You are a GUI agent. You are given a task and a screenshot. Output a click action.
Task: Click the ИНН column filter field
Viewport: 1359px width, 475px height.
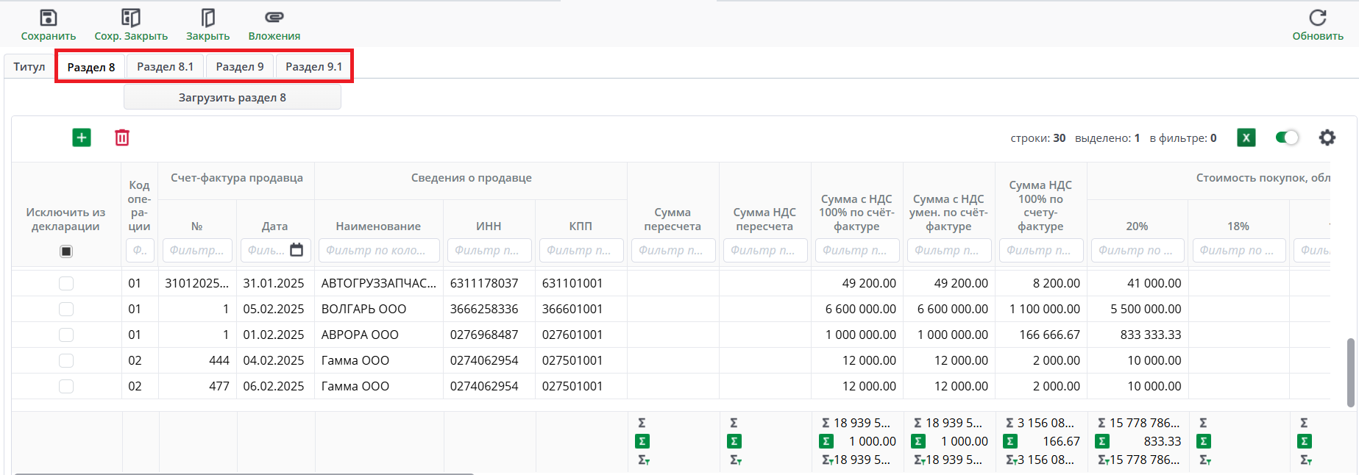[489, 250]
